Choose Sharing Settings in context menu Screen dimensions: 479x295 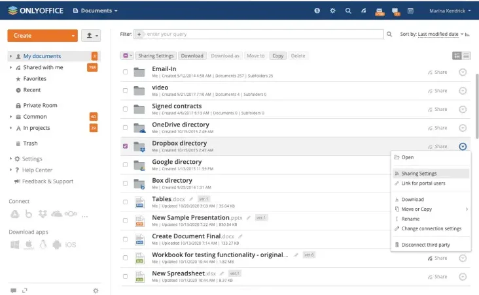point(431,174)
